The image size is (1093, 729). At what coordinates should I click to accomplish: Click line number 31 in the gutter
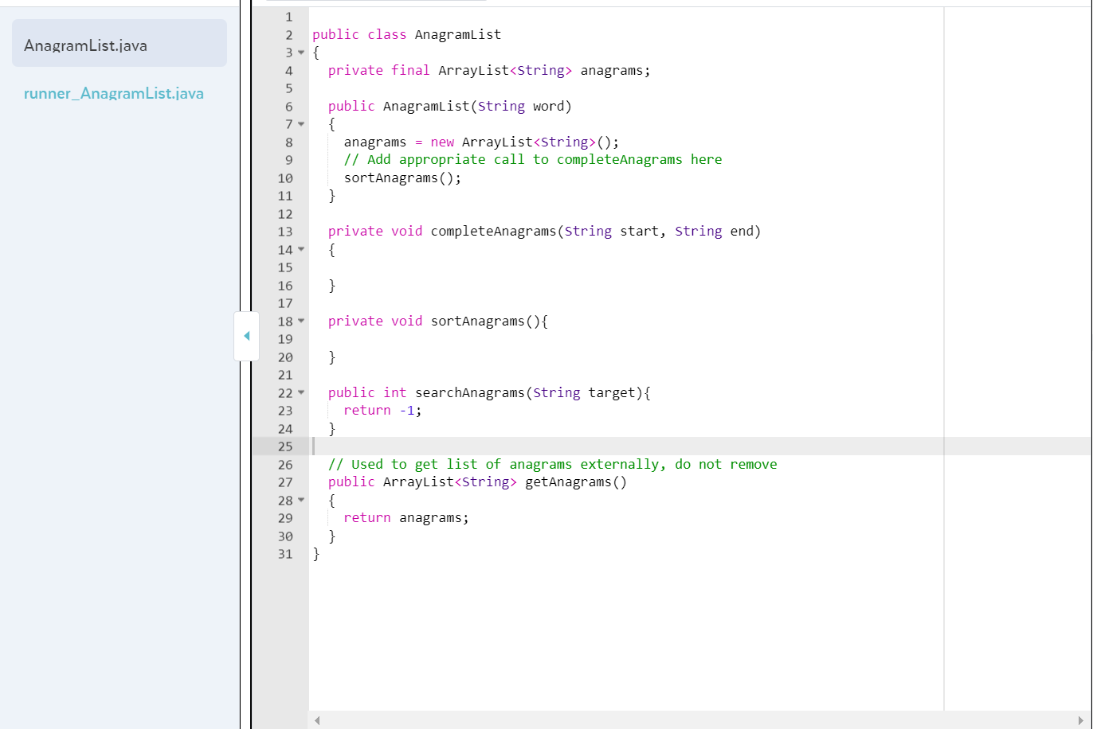pyautogui.click(x=285, y=554)
